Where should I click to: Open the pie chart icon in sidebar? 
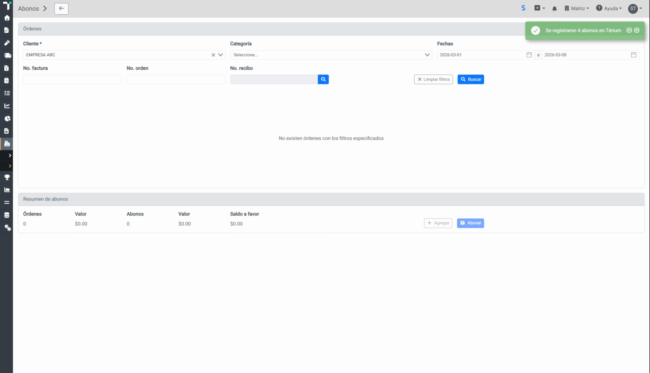pos(7,119)
